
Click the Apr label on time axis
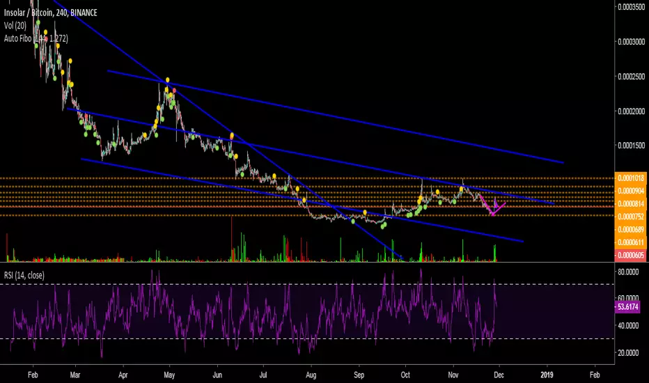pos(123,375)
